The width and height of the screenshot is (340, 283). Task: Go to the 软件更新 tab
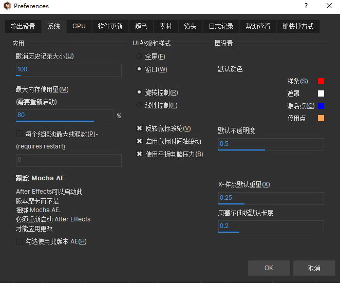(x=110, y=26)
